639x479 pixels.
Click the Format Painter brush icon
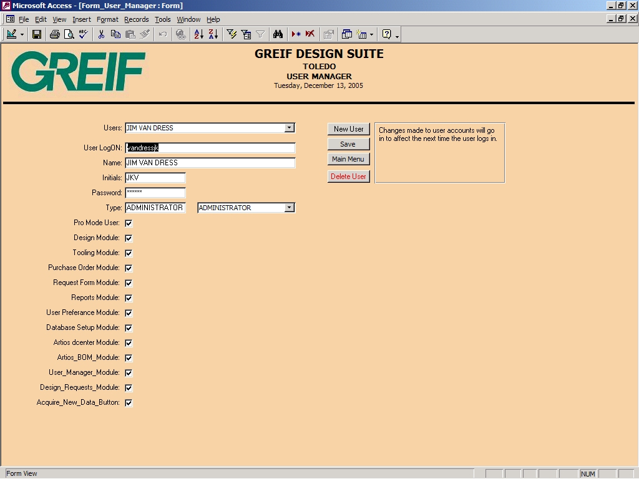[145, 35]
